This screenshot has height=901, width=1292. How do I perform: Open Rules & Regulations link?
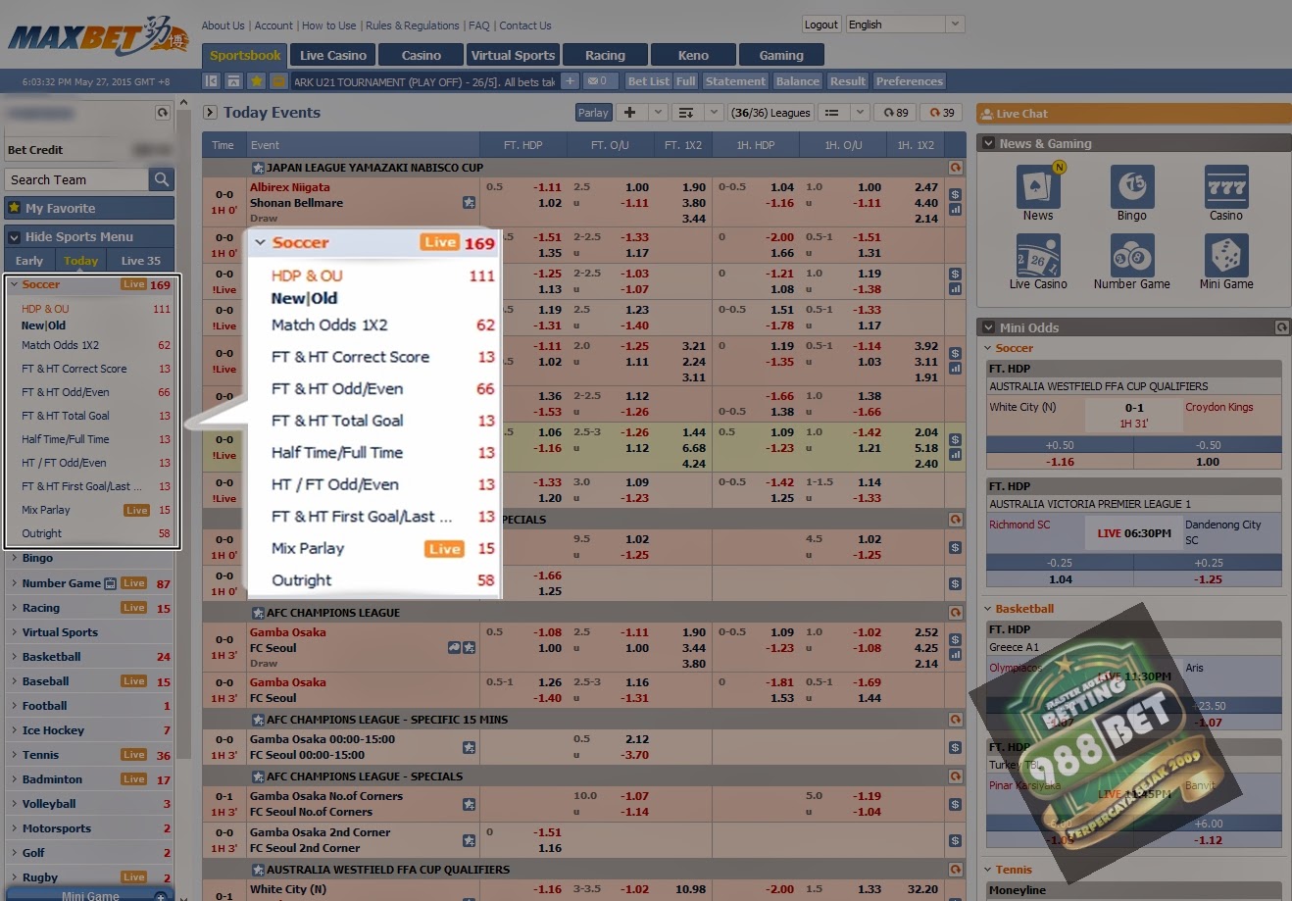tap(412, 25)
